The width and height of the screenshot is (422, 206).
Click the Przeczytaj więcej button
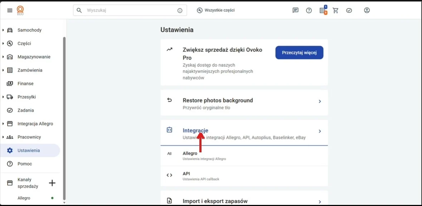click(299, 53)
